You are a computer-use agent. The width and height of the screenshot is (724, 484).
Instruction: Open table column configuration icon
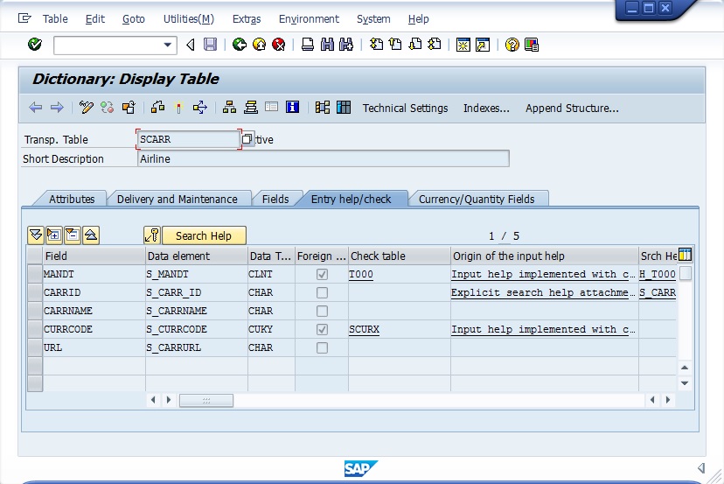[685, 256]
